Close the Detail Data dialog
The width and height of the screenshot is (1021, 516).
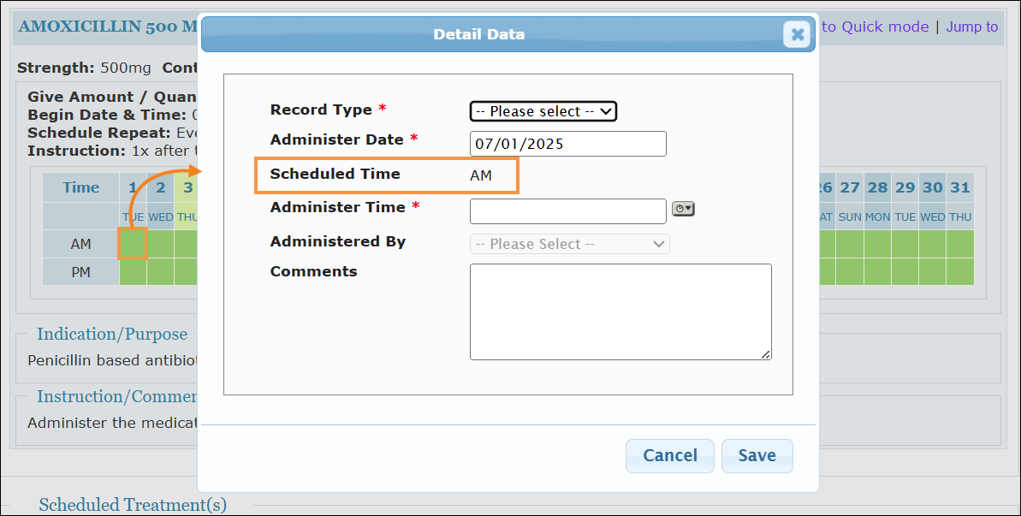pyautogui.click(x=797, y=34)
